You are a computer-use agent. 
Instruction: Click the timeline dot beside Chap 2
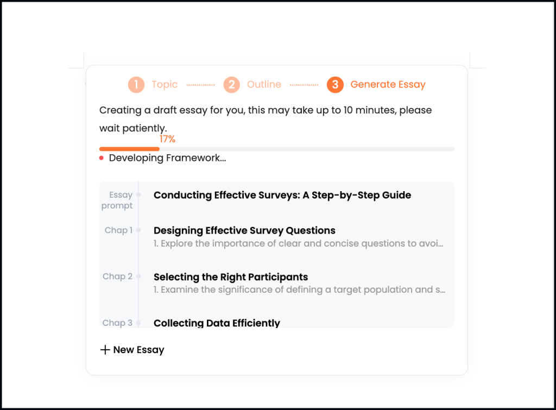click(x=138, y=276)
